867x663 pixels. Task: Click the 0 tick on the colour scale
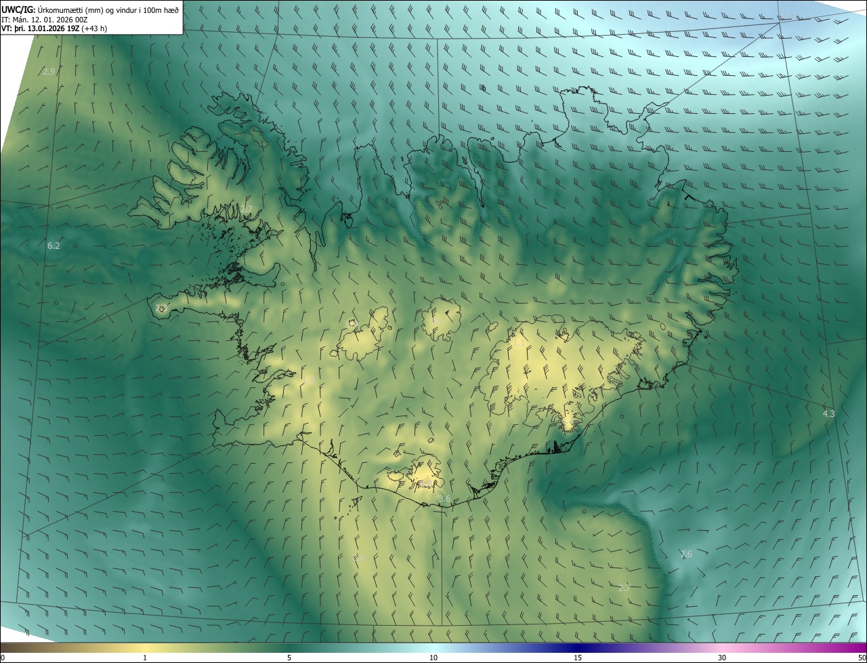3,658
